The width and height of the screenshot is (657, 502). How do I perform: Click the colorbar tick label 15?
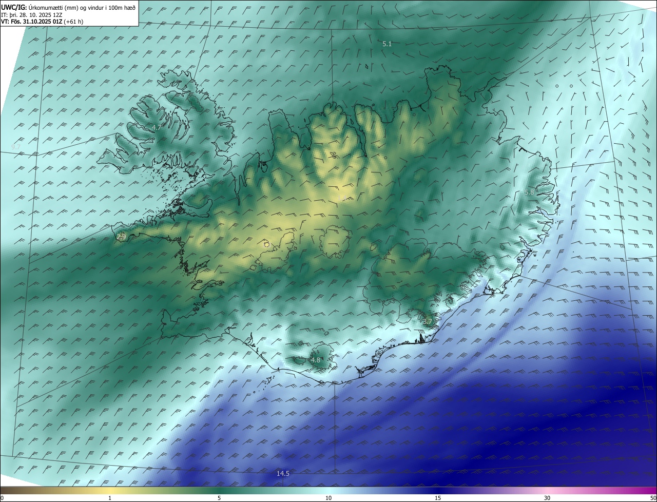tap(438, 498)
